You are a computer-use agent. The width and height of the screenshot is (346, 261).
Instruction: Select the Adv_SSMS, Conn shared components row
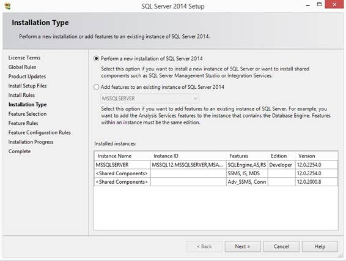216,182
